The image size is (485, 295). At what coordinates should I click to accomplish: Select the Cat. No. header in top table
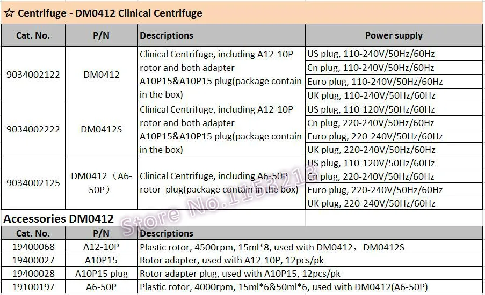(33, 35)
